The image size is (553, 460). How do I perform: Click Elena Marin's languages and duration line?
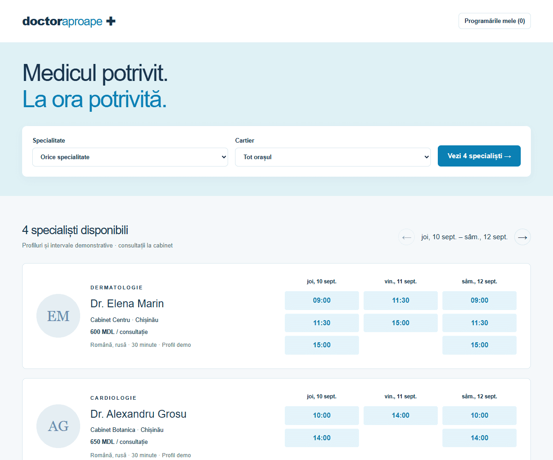click(x=141, y=345)
